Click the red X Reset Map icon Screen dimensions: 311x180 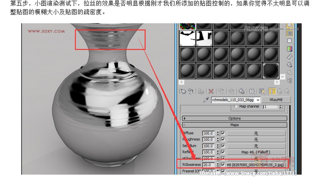[211, 91]
